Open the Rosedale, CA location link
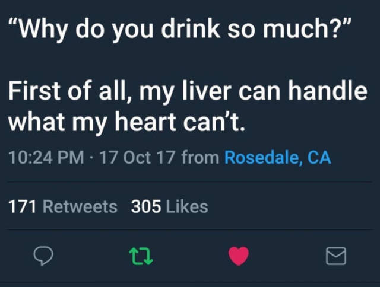Image resolution: width=380 pixels, height=287 pixels. [277, 158]
